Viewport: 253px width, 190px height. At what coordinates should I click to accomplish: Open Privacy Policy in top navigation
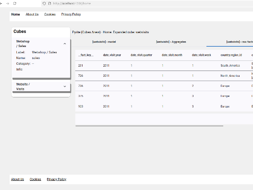[71, 14]
